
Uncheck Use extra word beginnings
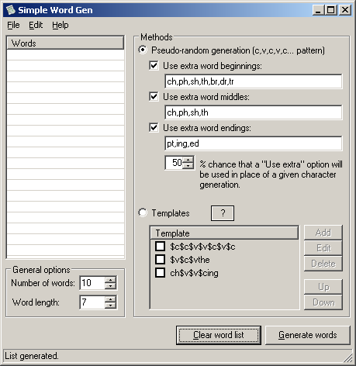point(154,65)
